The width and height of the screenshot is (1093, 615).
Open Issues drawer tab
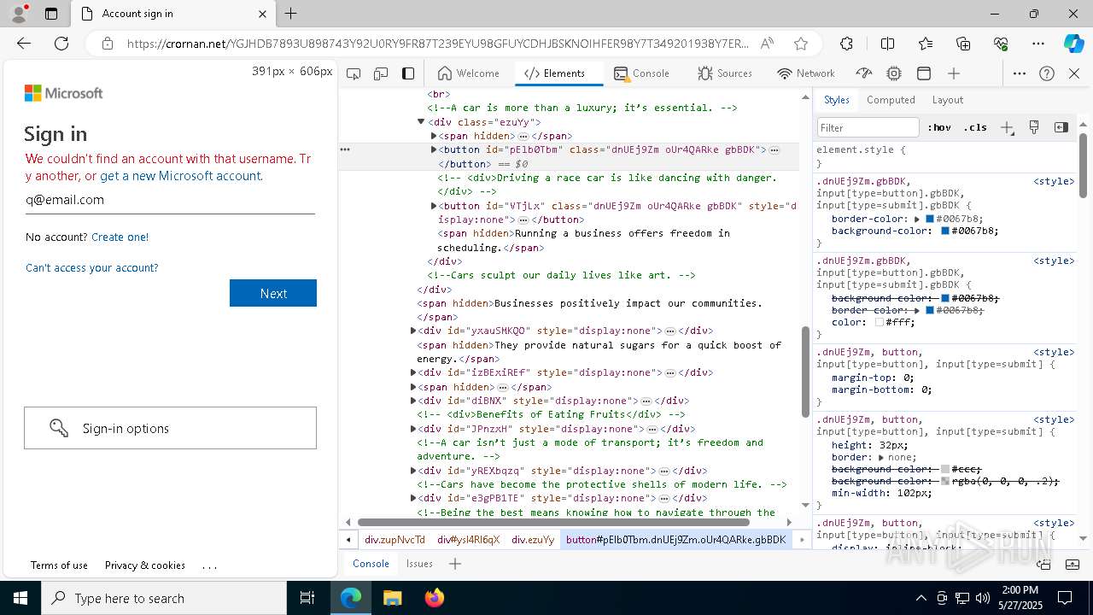tap(419, 564)
